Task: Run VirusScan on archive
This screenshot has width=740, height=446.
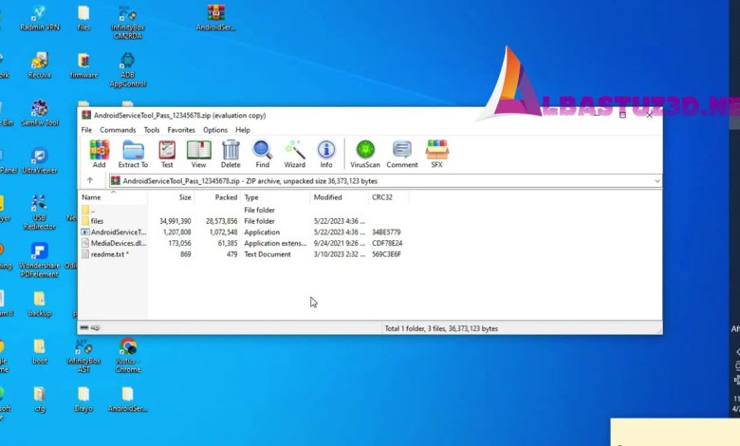Action: point(365,154)
